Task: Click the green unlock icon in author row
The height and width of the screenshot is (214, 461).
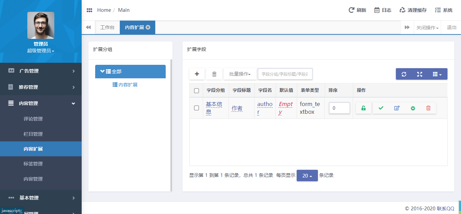Action: click(363, 108)
